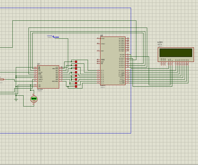Select the DC voltmeter instrument
Viewport: 198px width, 165px height.
[x=34, y=99]
